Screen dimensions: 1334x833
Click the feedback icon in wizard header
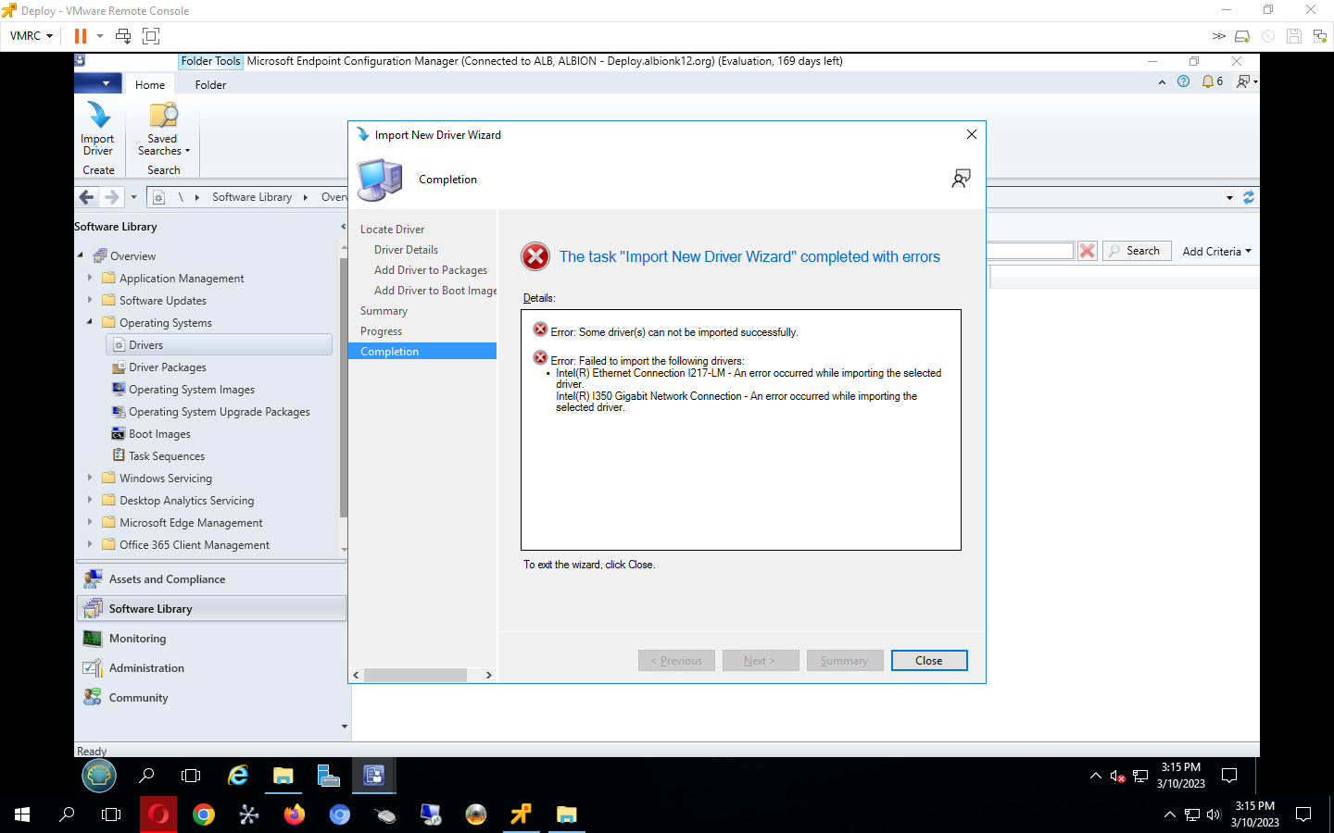tap(961, 179)
